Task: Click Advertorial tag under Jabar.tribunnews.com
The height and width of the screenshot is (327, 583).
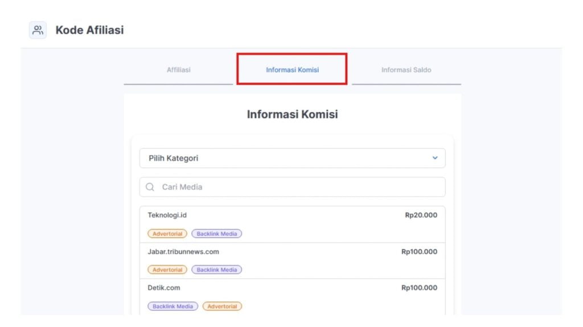Action: pyautogui.click(x=167, y=270)
